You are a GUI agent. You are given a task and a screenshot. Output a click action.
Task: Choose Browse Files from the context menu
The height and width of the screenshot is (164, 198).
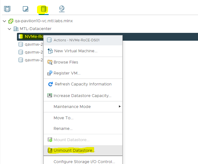83,62
